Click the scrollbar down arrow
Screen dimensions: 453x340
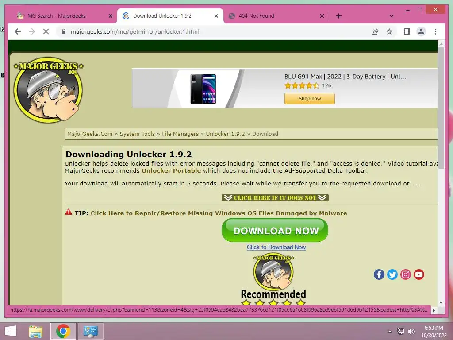pyautogui.click(x=441, y=303)
